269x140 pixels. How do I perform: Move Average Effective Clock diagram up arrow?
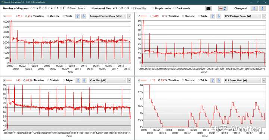78,16
